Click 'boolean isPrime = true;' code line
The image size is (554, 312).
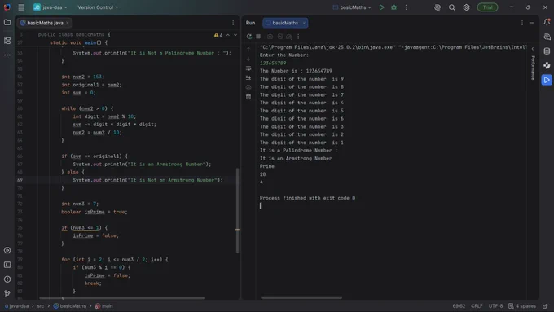coord(95,212)
